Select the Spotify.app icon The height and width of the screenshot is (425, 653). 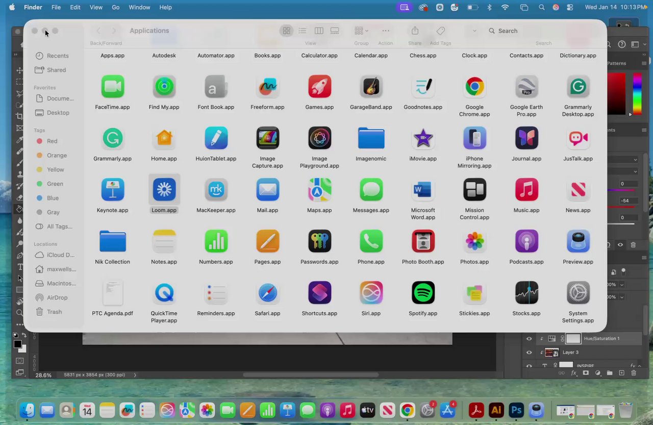click(423, 293)
